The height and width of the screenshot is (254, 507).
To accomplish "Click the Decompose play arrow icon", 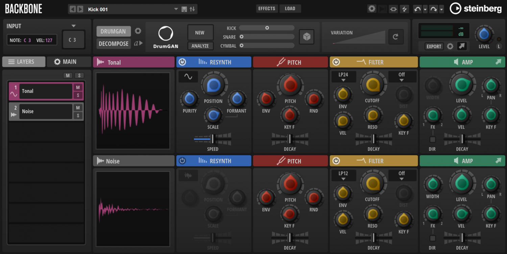I will (x=138, y=43).
